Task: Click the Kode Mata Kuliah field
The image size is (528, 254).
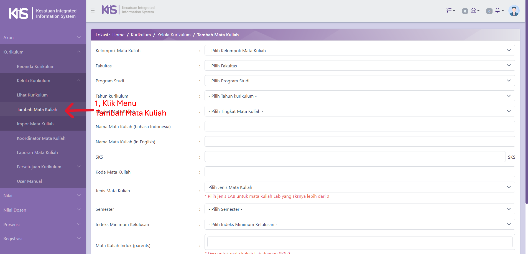Action: point(359,172)
